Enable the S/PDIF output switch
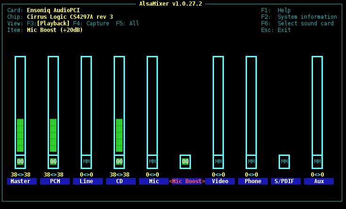 pyautogui.click(x=284, y=162)
